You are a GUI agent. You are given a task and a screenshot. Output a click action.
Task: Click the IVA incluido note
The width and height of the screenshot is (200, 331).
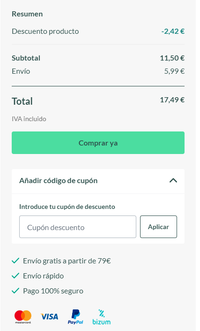29,119
